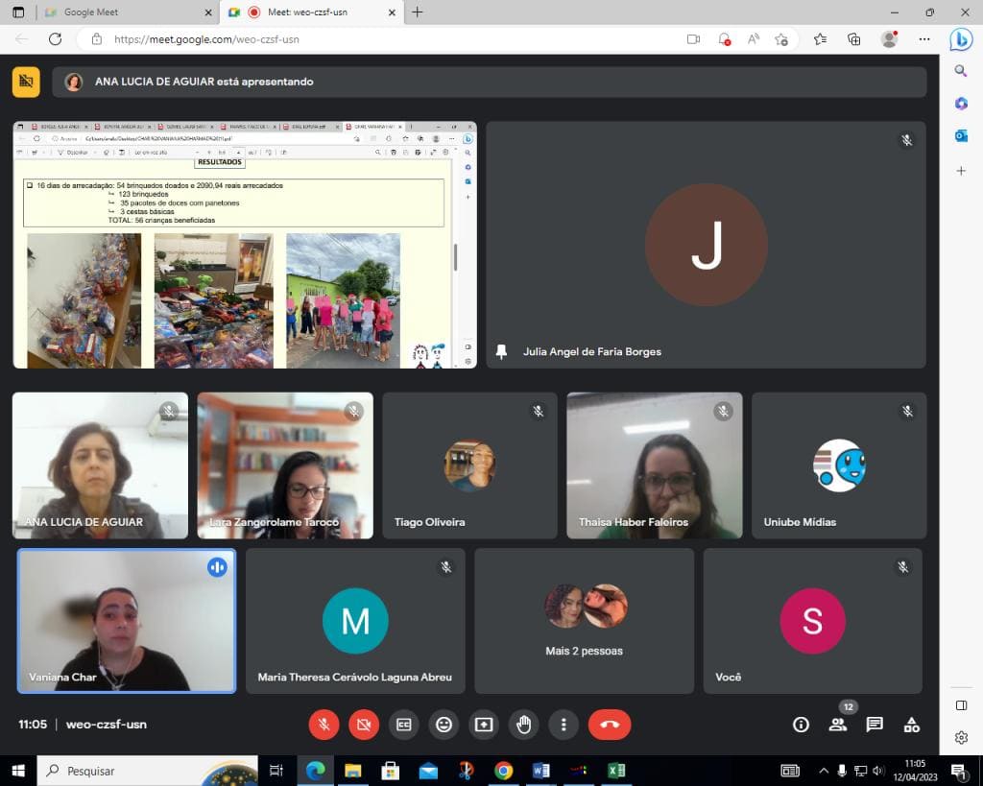Toggle closed captions CC button
Screen dimensions: 983x786
click(404, 725)
